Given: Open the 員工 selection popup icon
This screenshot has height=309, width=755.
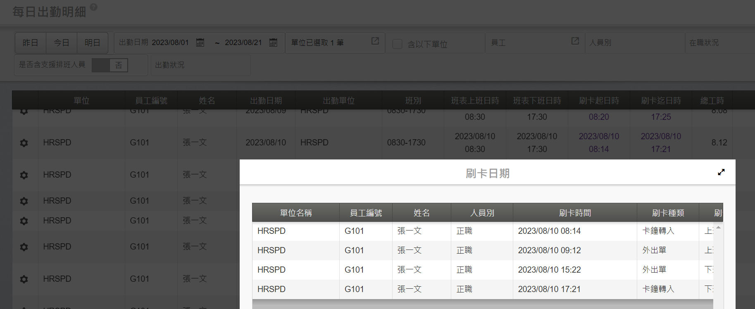Looking at the screenshot, I should tap(575, 41).
